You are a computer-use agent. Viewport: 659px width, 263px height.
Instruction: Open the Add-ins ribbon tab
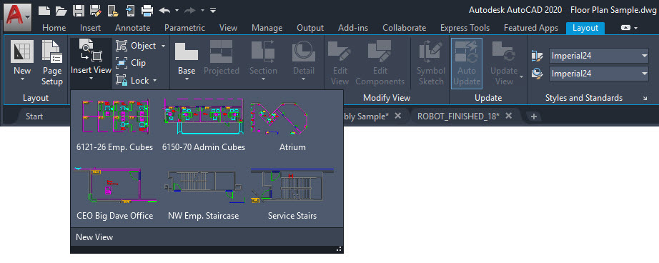(353, 28)
